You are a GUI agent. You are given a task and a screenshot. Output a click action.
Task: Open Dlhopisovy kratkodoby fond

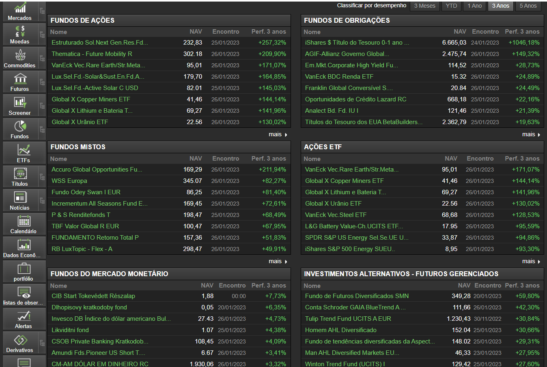(89, 307)
